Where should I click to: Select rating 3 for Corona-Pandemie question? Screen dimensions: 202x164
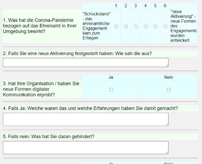pos(136,27)
